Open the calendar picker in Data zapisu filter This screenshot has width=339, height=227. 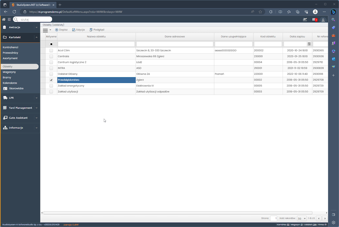[309, 44]
